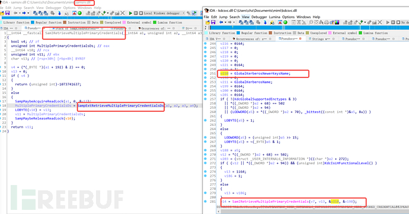Click GlobalKerberosNewerKeysName on line 251
The width and height of the screenshot is (409, 214).
click(261, 73)
